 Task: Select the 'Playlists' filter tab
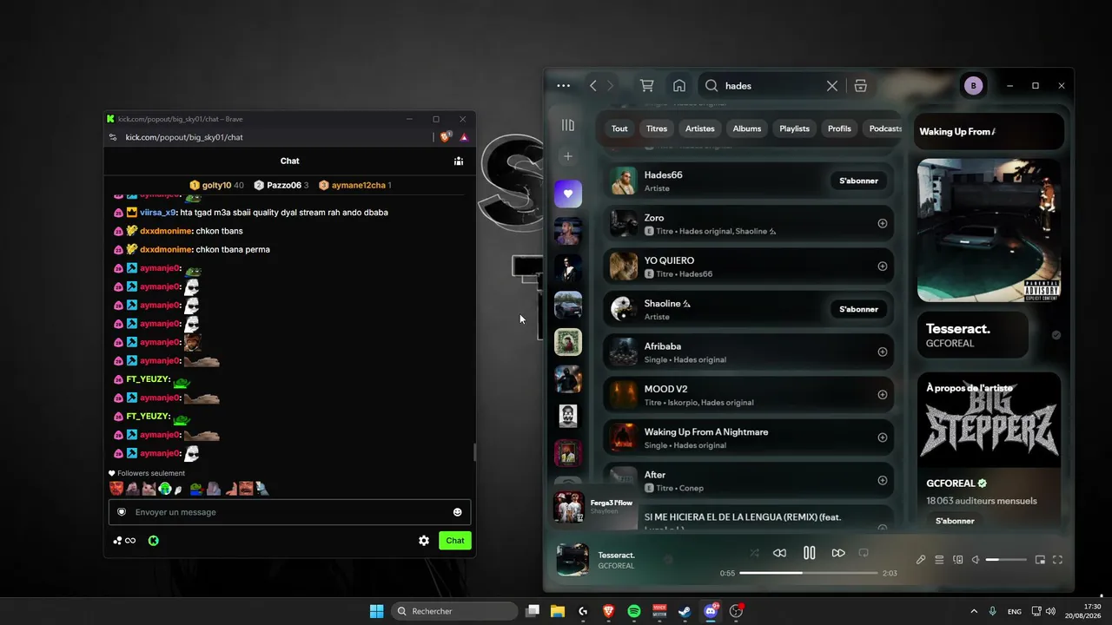pyautogui.click(x=794, y=128)
